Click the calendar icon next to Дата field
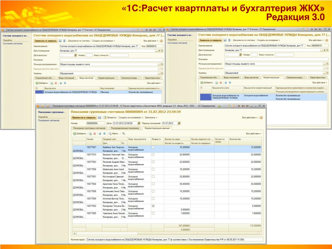The width and height of the screenshot is (332, 249). pyautogui.click(x=139, y=123)
